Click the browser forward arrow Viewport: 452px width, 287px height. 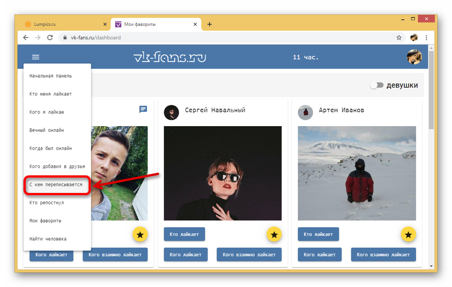point(38,38)
